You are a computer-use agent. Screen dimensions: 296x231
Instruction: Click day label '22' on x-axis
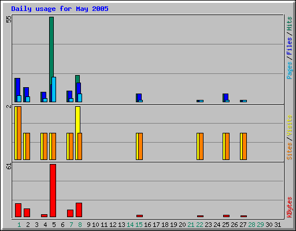199,225
